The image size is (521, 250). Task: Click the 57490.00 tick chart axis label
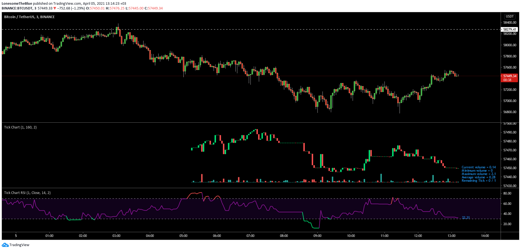click(510, 132)
